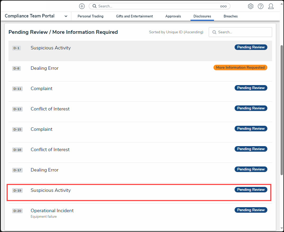Open the D-20 Operational Incident disclosure

click(52, 211)
